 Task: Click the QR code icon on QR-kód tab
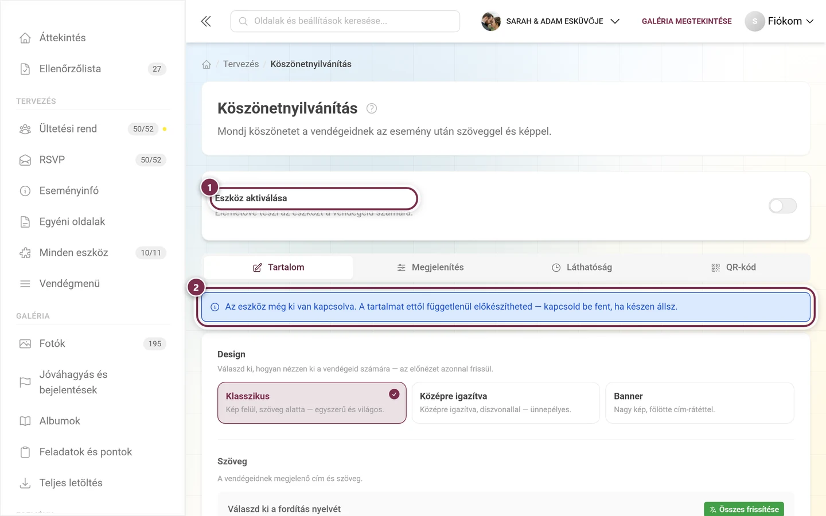coord(715,268)
